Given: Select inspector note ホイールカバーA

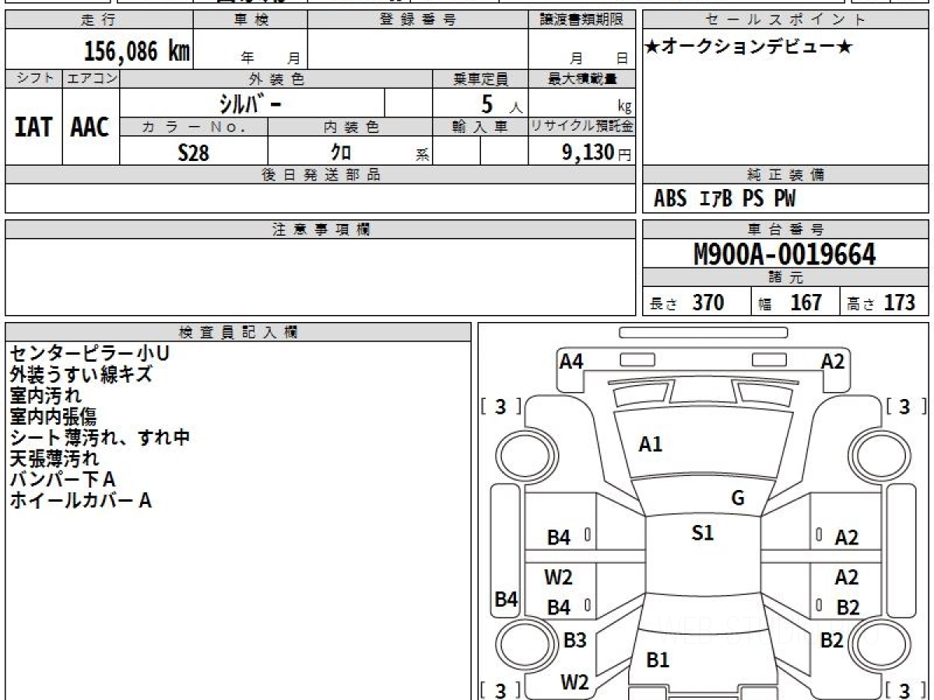Looking at the screenshot, I should (80, 501).
